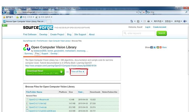Open the Help question mark icon
Screen dimensions: 189x112
(185, 21)
